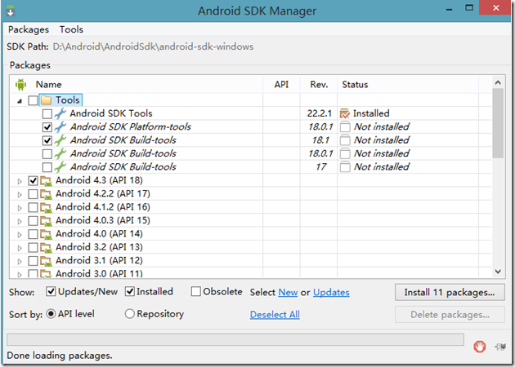
Task: Click the red stop hand icon
Action: (x=480, y=347)
